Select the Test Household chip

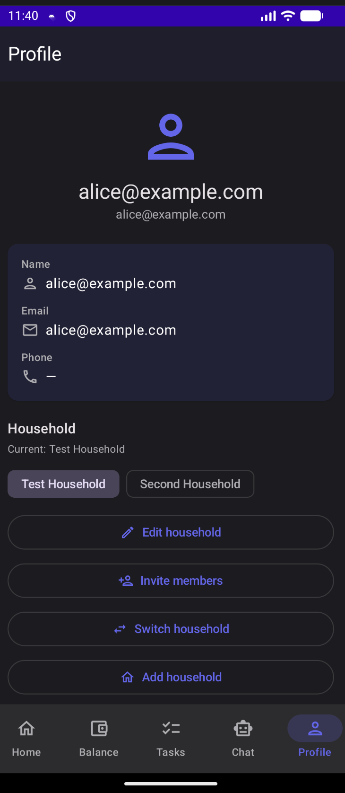[63, 484]
